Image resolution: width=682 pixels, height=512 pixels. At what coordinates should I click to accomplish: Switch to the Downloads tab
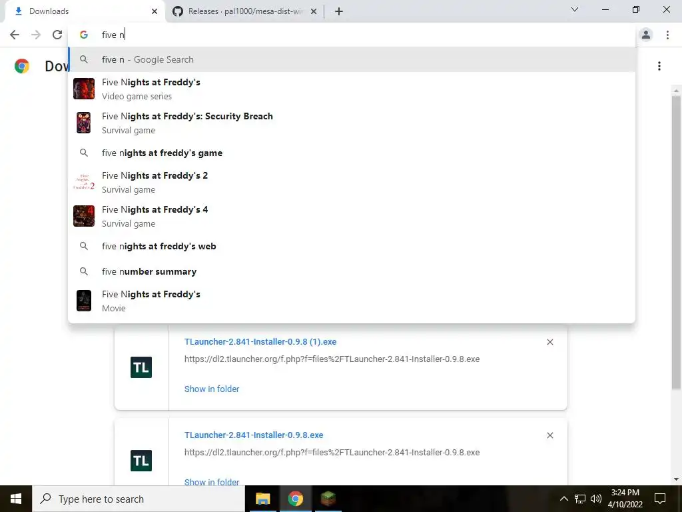[x=85, y=11]
